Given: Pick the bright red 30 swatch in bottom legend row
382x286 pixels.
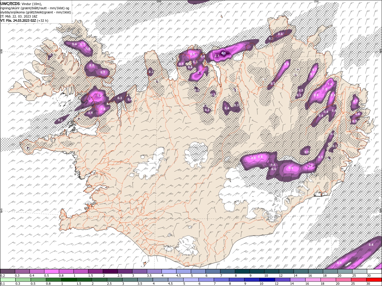Looking at the screenshot, I should coord(374,279).
